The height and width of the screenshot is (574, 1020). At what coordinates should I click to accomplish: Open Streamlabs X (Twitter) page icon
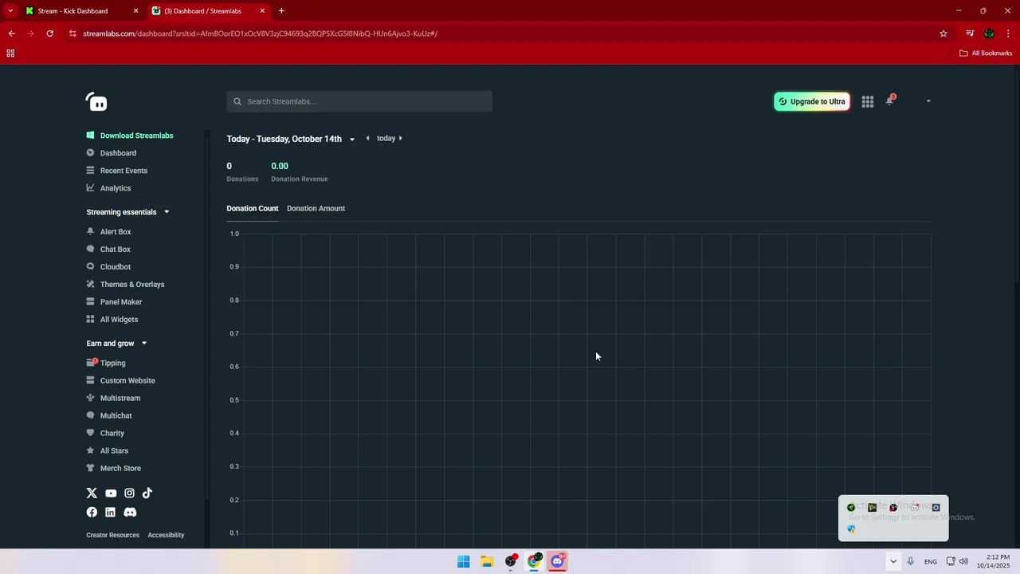tap(92, 493)
